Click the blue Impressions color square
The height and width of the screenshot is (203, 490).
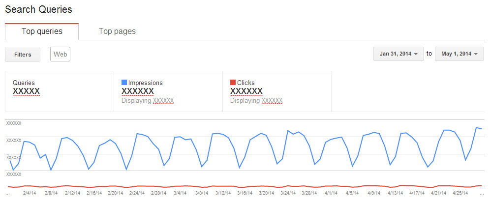[124, 83]
